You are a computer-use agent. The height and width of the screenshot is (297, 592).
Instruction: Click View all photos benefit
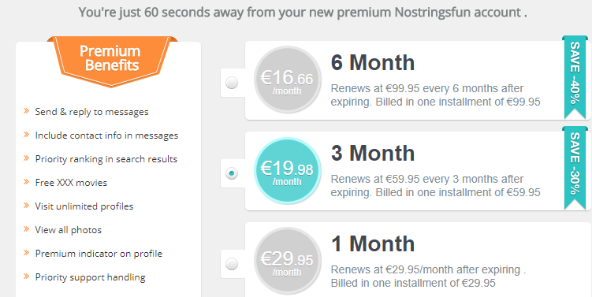tap(69, 230)
